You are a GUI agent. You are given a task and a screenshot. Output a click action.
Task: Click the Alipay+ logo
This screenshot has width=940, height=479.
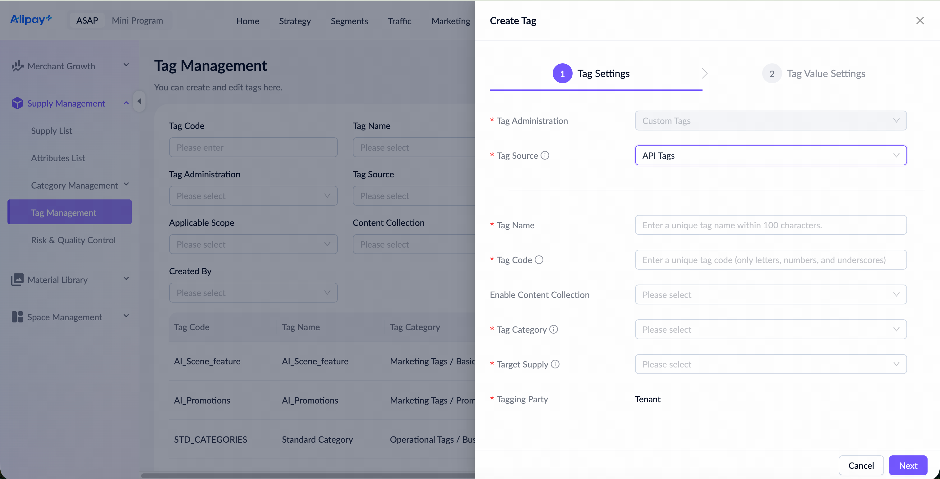(x=31, y=20)
